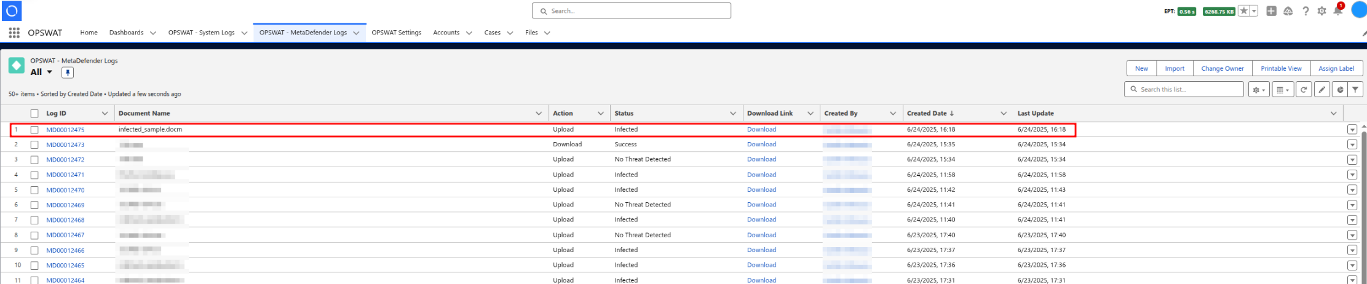Click infected_sample.docm document name cell
The width and height of the screenshot is (1367, 284).
coord(150,130)
